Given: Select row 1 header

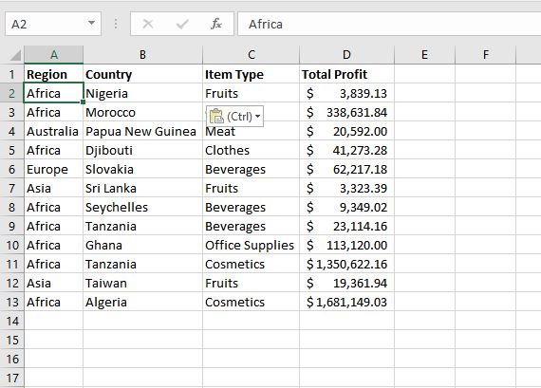Looking at the screenshot, I should (12, 75).
